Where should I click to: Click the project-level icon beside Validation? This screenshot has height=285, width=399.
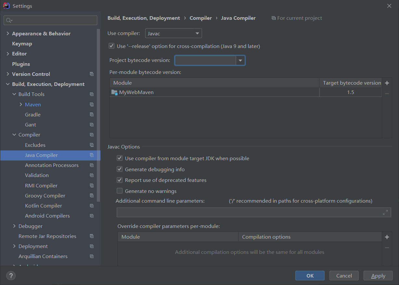(x=92, y=175)
